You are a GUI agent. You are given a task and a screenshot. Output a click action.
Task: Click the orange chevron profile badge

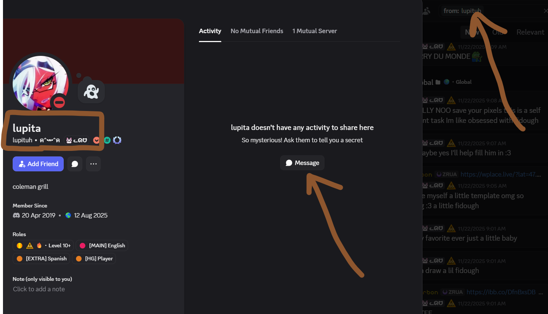coord(96,140)
